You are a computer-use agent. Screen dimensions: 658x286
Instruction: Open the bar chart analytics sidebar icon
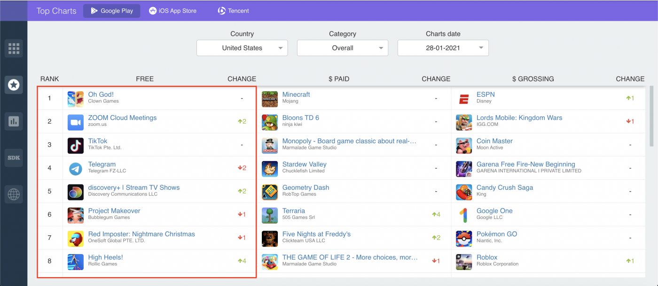(x=14, y=122)
